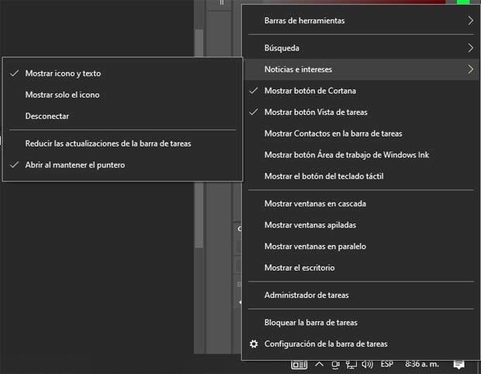Show hidden tray icons with the up chevron
The width and height of the screenshot is (481, 374).
point(320,364)
